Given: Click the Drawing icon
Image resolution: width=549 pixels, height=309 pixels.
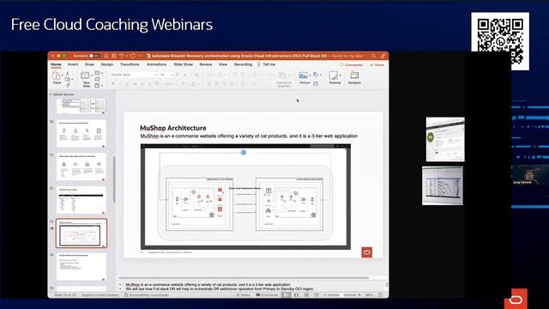Looking at the screenshot, I should coord(334,76).
